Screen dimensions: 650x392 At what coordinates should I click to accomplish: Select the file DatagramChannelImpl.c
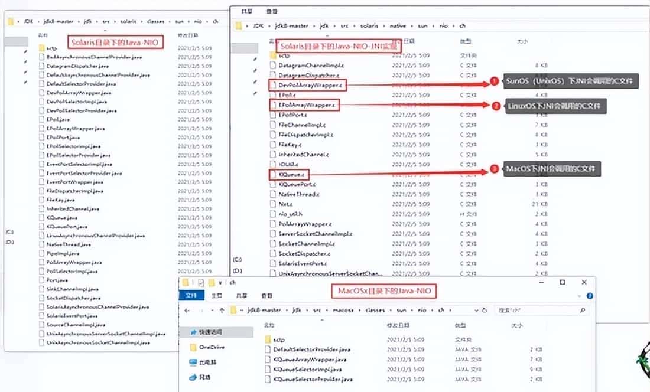click(x=311, y=66)
